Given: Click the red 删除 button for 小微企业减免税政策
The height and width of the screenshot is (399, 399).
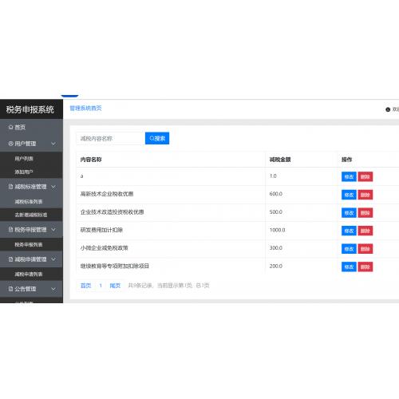Looking at the screenshot, I should (365, 249).
